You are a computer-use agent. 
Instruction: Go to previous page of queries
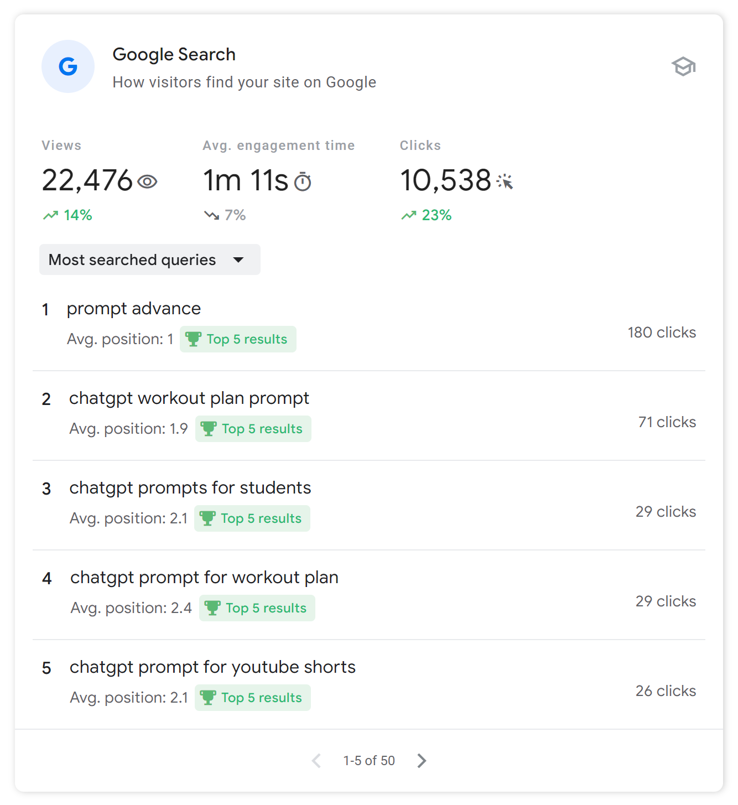(316, 761)
